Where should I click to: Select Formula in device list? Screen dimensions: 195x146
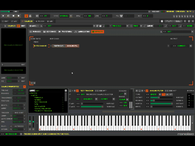[x=39, y=98]
